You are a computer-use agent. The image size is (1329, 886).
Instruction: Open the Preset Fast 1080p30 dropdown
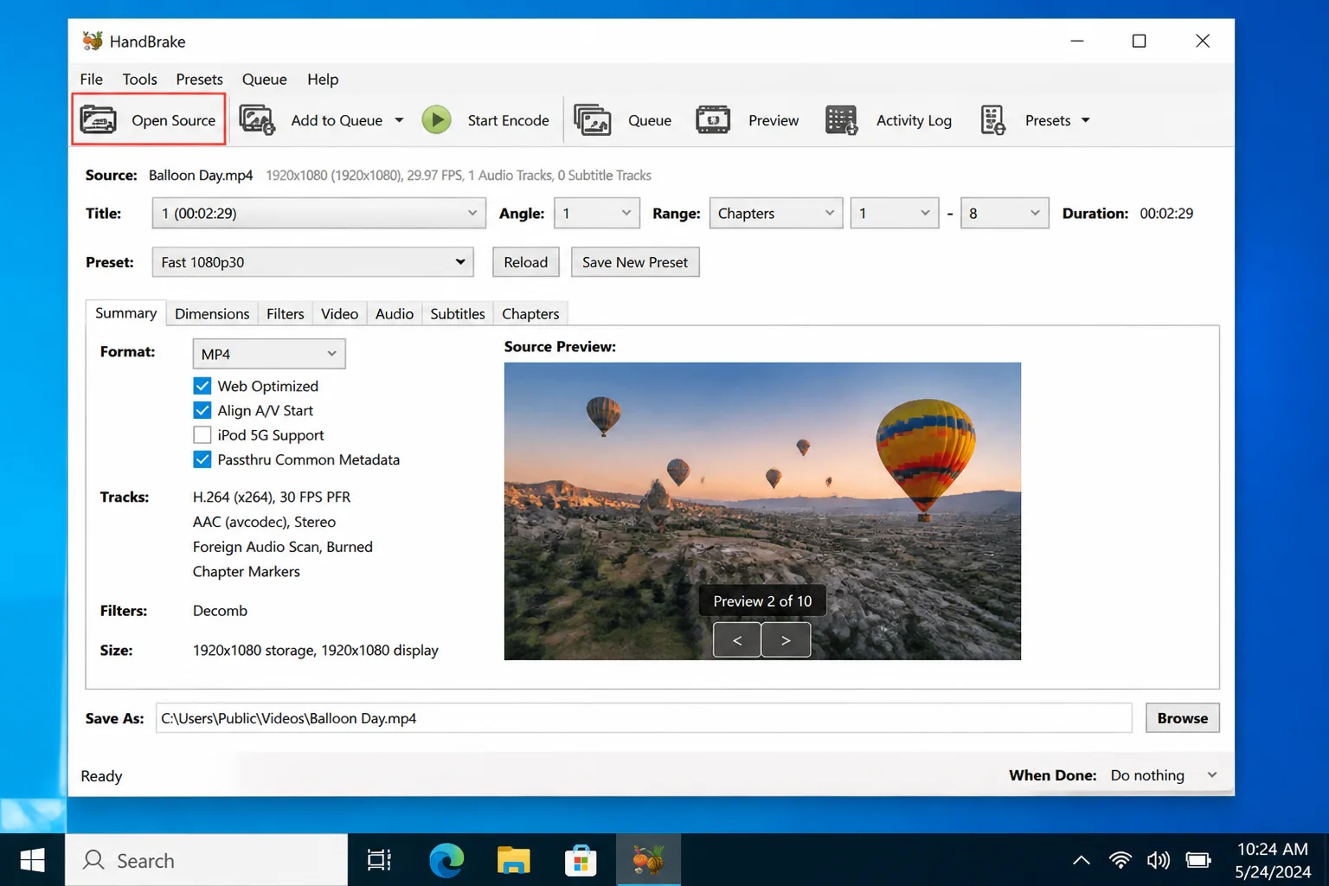tap(312, 262)
